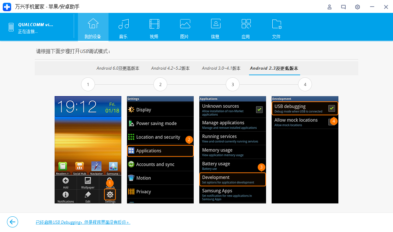Screen dimensions: 393x232
Task: Select the Android 3.0~4.1版本 tab
Action: tap(221, 68)
